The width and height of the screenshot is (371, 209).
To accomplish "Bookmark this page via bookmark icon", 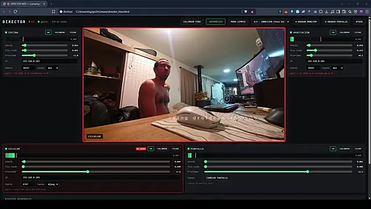I will tap(53, 12).
